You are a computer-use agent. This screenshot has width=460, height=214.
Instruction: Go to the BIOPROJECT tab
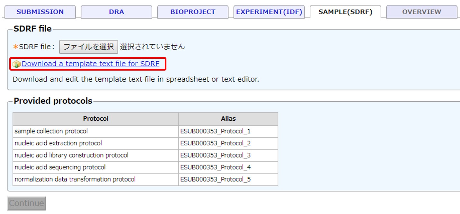pyautogui.click(x=193, y=12)
